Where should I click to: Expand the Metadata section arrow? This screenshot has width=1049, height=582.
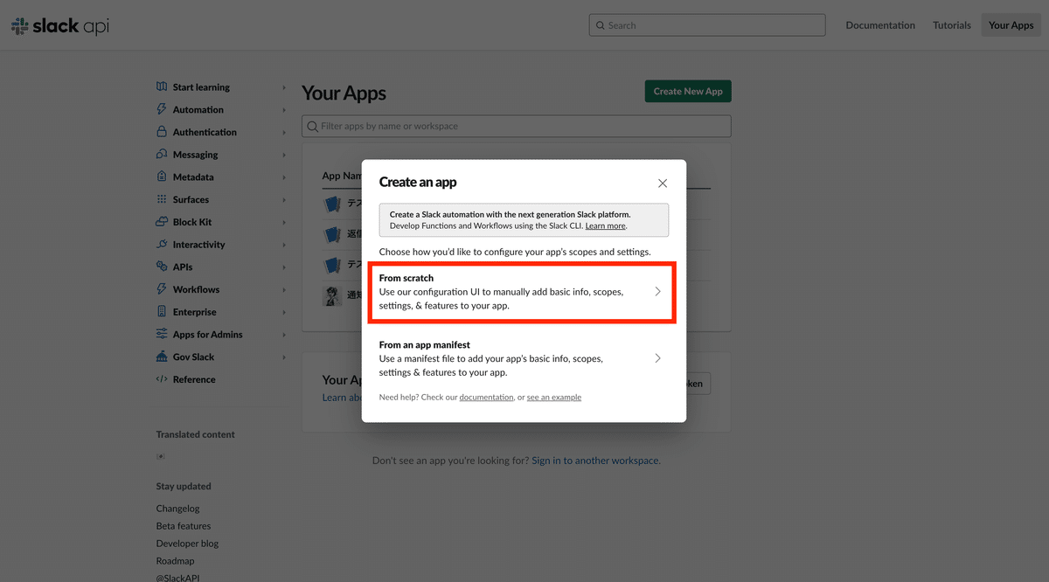click(284, 177)
